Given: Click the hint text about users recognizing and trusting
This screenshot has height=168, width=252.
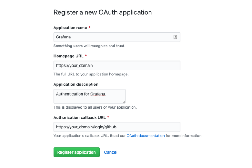Looking at the screenshot, I should 89,46.
